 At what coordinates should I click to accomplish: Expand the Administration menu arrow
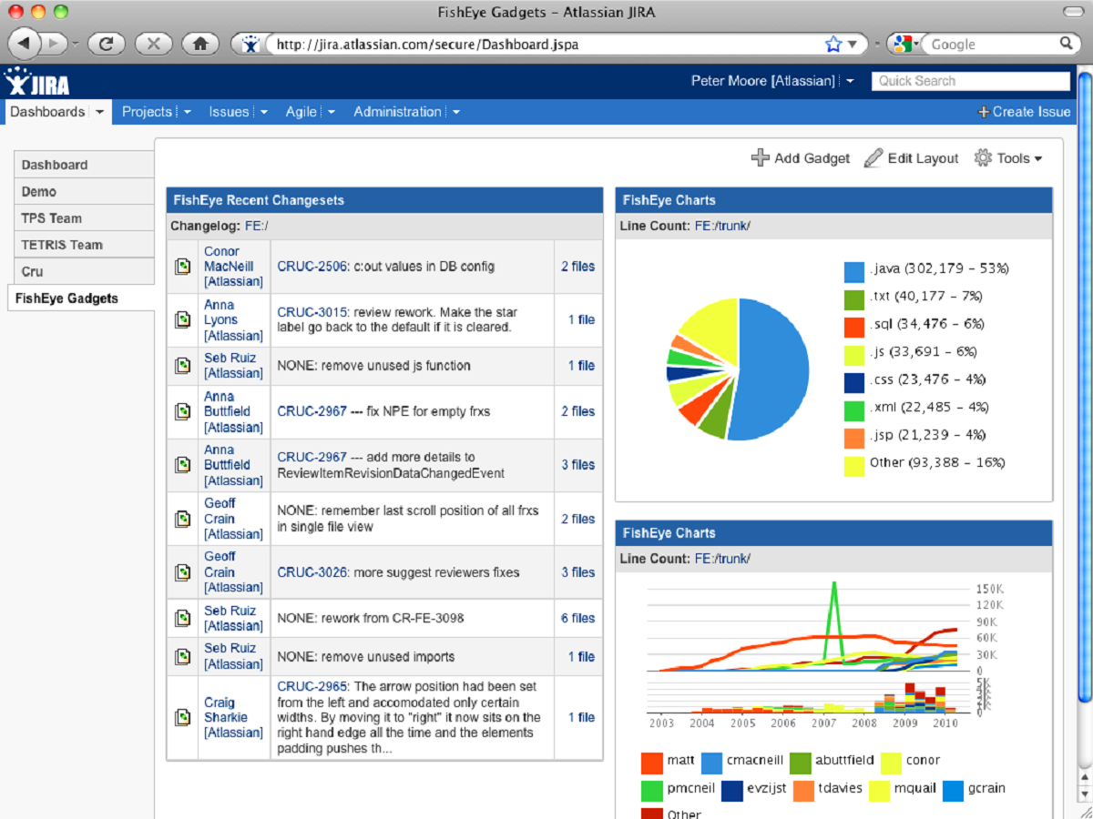click(x=455, y=113)
